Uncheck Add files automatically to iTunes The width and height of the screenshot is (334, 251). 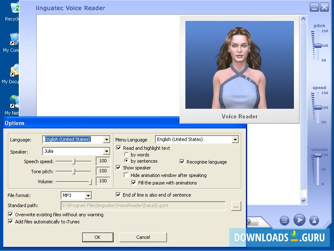pyautogui.click(x=11, y=221)
